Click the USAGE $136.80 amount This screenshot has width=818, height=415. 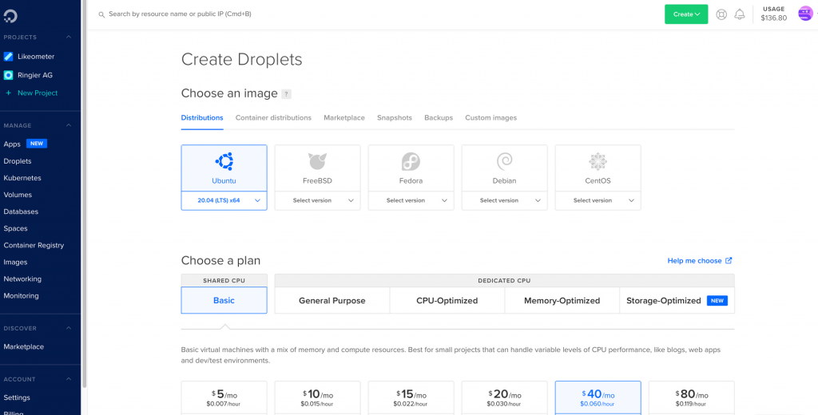tap(773, 18)
